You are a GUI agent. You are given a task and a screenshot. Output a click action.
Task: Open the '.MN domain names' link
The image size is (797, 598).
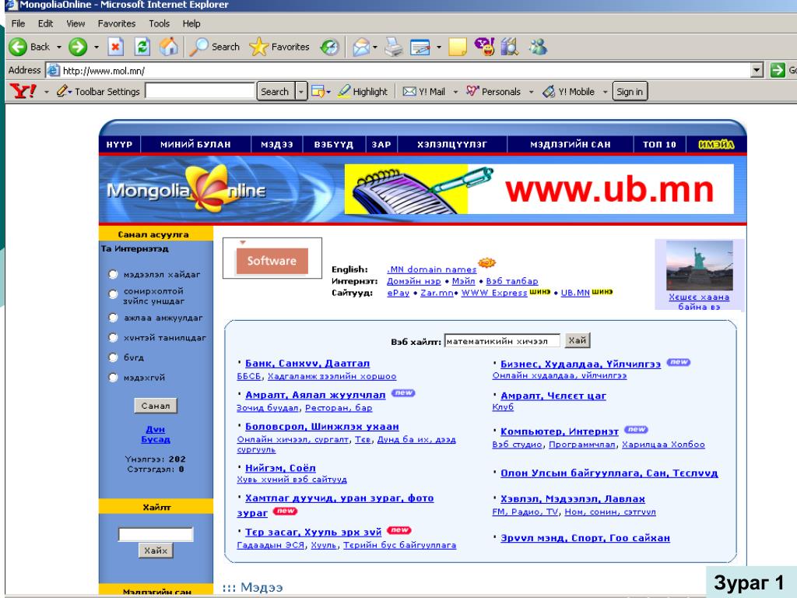click(x=431, y=269)
